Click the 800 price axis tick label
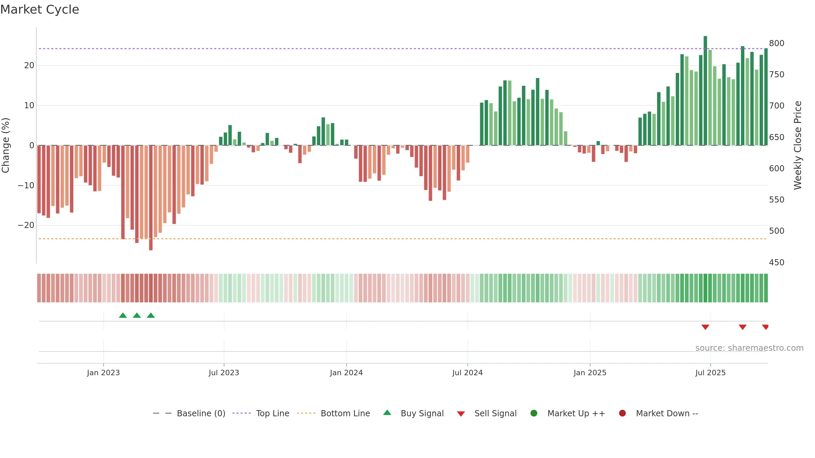This screenshot has height=458, width=815. (x=777, y=43)
